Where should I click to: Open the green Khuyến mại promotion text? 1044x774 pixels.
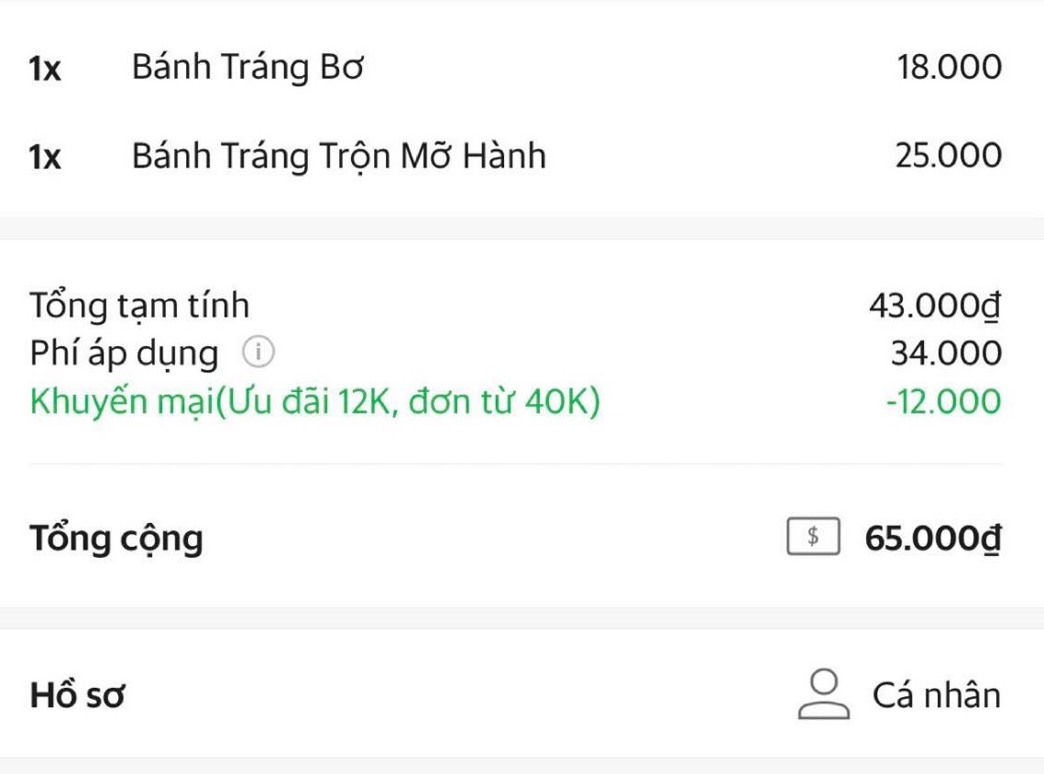[x=314, y=401]
